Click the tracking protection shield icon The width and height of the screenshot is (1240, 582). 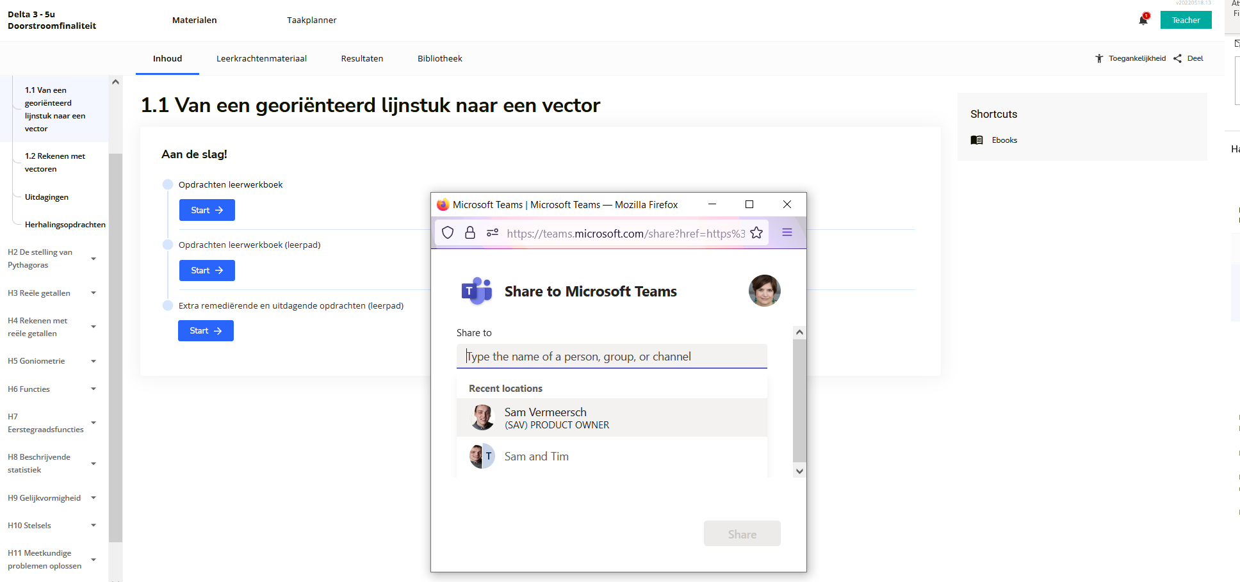[448, 233]
